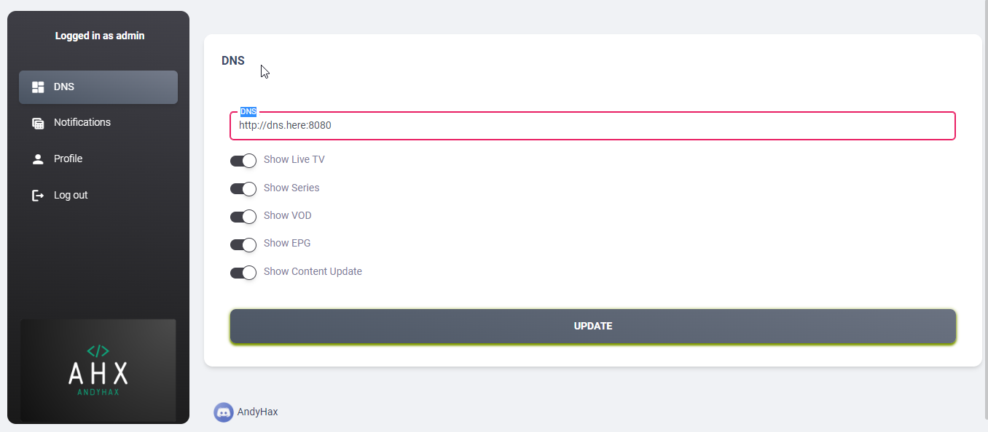Click the Discord icon near AndyHax
Image resolution: width=988 pixels, height=432 pixels.
tap(224, 412)
